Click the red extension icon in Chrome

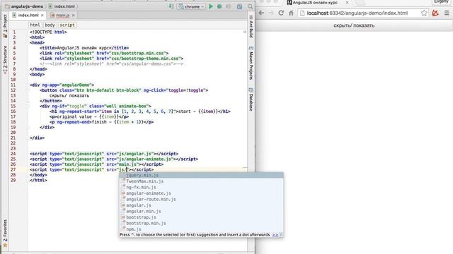435,13
